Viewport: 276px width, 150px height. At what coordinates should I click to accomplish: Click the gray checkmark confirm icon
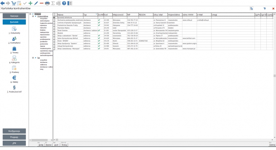[x=25, y=3]
